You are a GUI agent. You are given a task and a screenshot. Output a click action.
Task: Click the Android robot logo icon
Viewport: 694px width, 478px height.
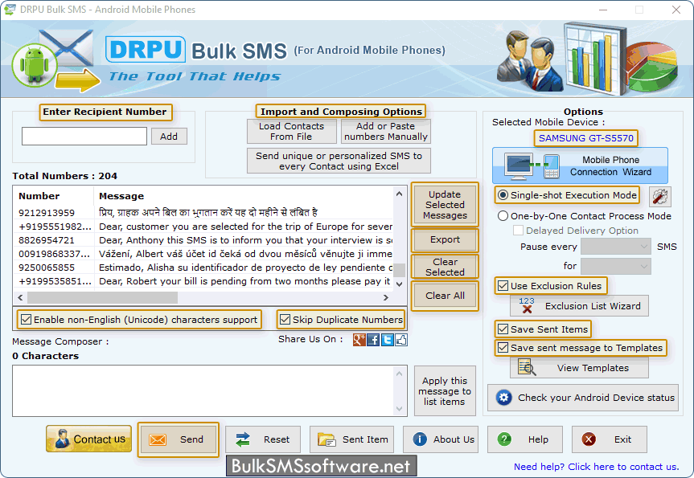[x=35, y=64]
